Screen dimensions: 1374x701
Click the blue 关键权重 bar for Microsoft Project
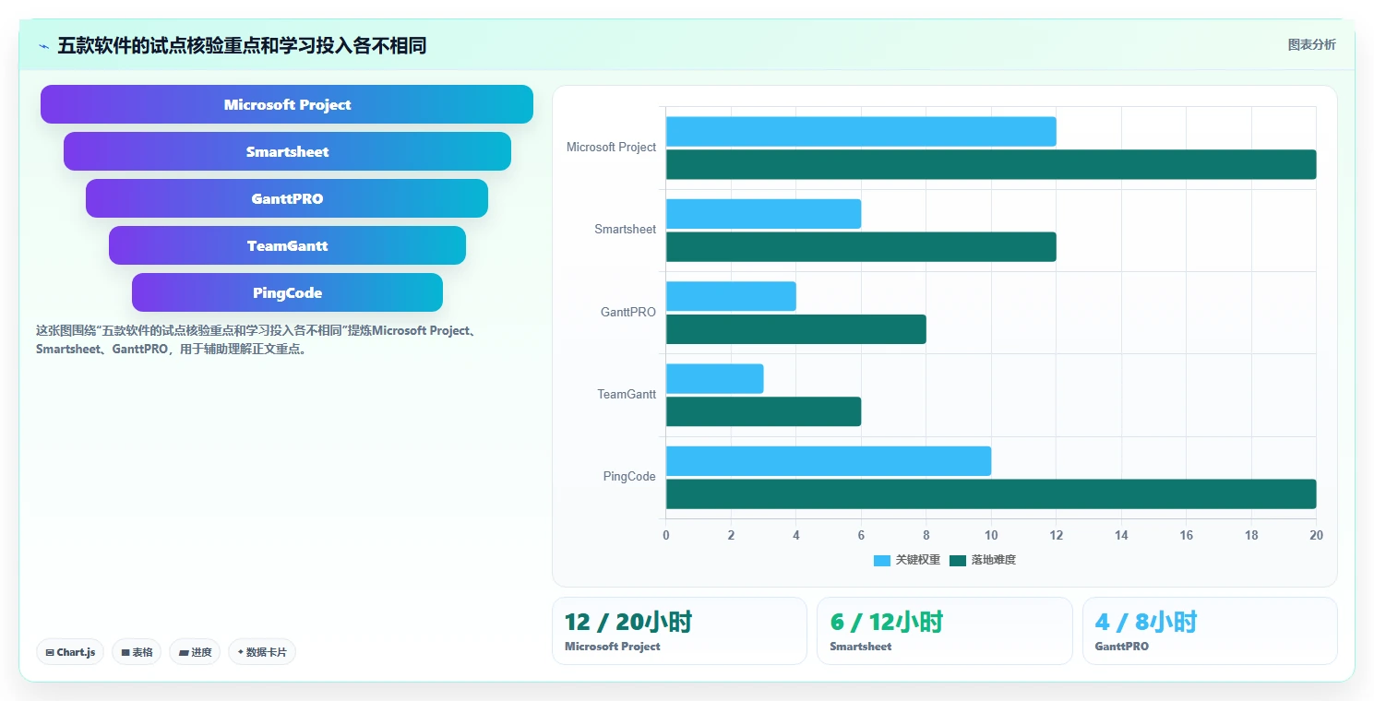[861, 132]
